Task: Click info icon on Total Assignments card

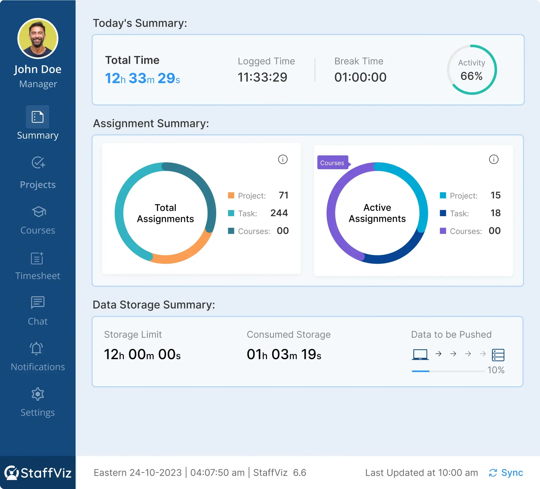Action: coord(283,159)
